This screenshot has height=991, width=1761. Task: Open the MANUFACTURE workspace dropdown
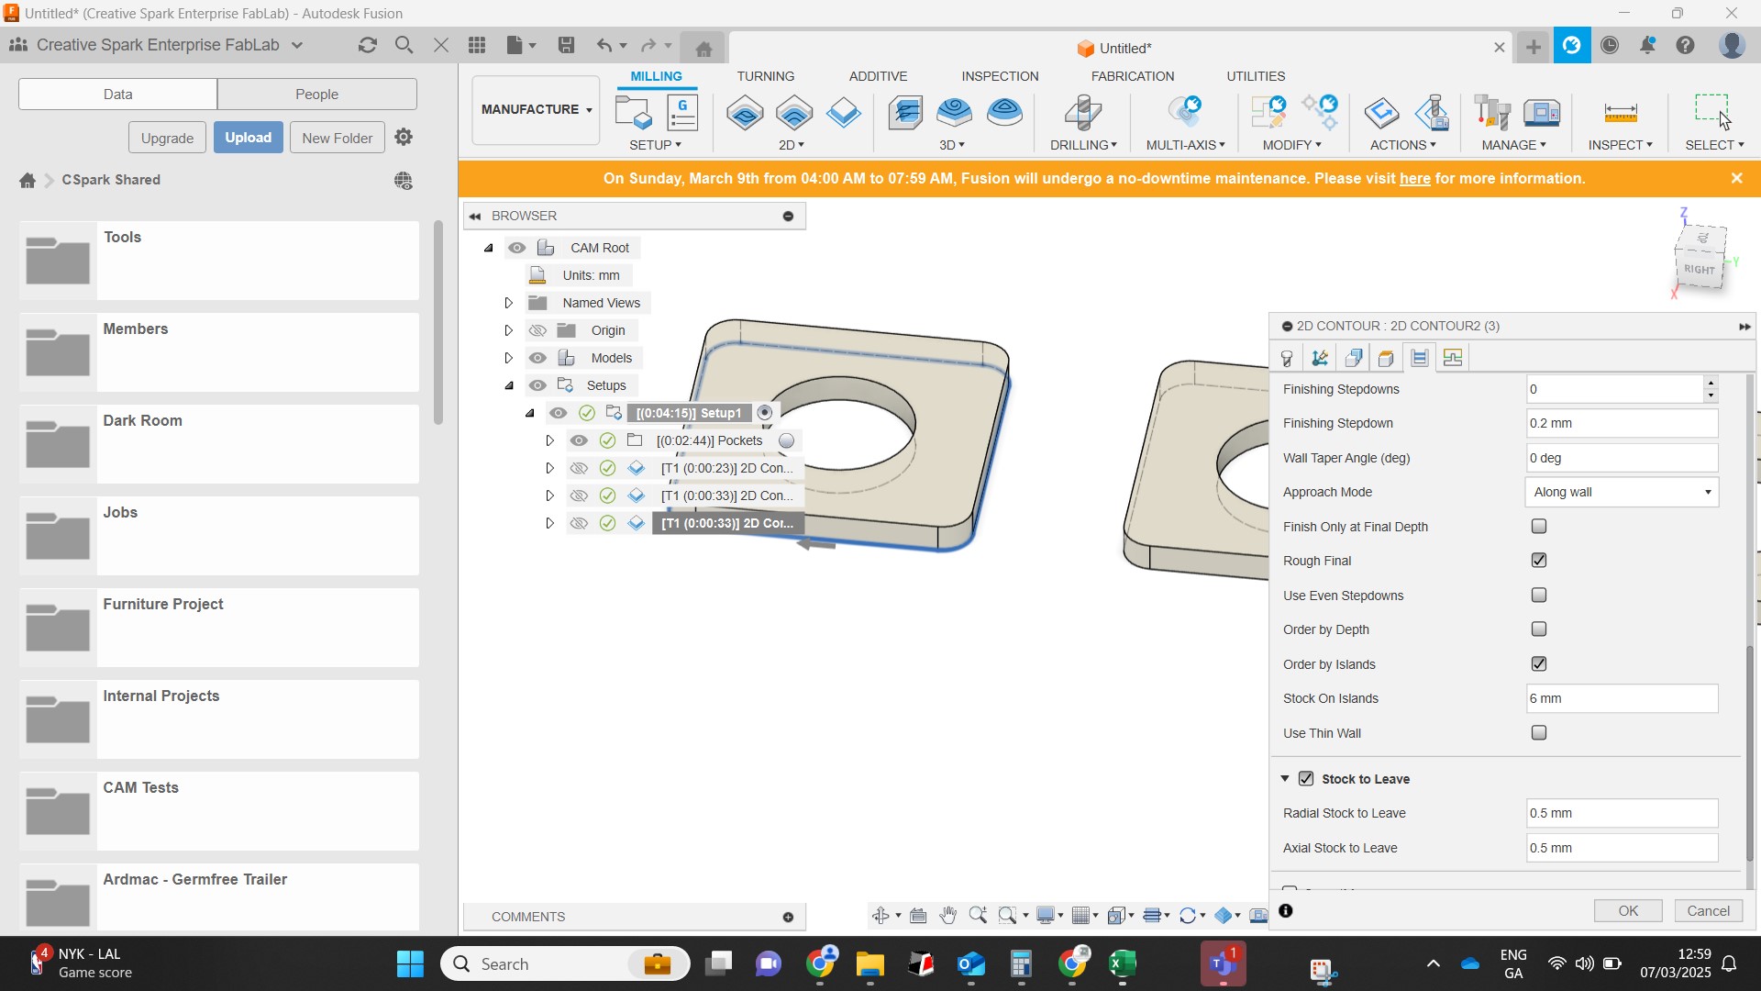click(x=537, y=109)
